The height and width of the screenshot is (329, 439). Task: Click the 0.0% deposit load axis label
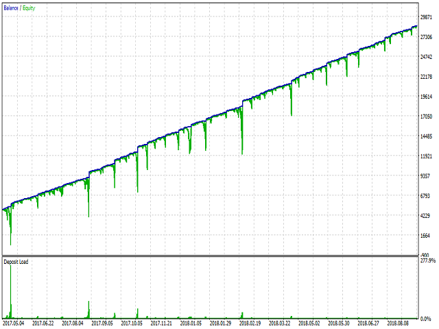click(428, 319)
